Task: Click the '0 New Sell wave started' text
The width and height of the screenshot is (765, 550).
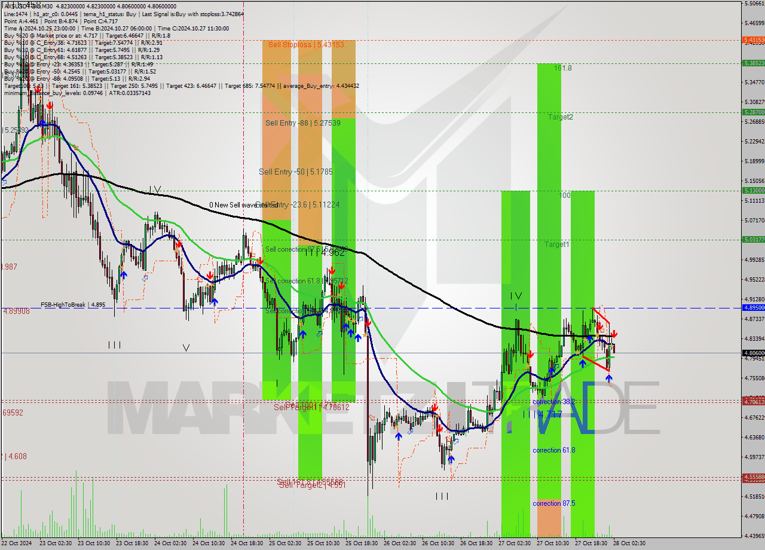Action: (244, 205)
